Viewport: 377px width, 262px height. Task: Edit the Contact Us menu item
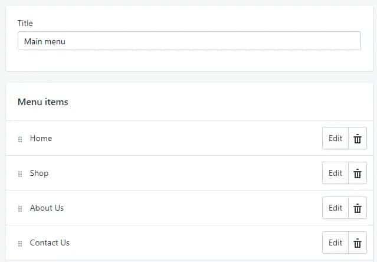click(x=335, y=243)
